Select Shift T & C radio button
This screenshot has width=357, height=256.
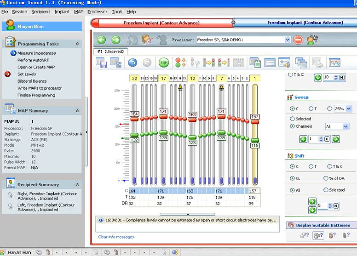(x=329, y=166)
